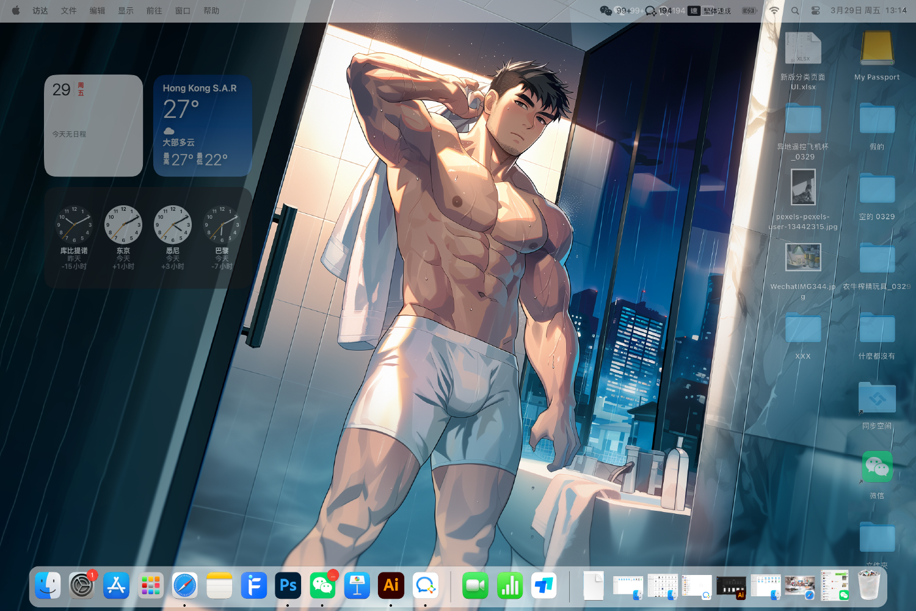Open Control Center in menu bar

coord(815,10)
